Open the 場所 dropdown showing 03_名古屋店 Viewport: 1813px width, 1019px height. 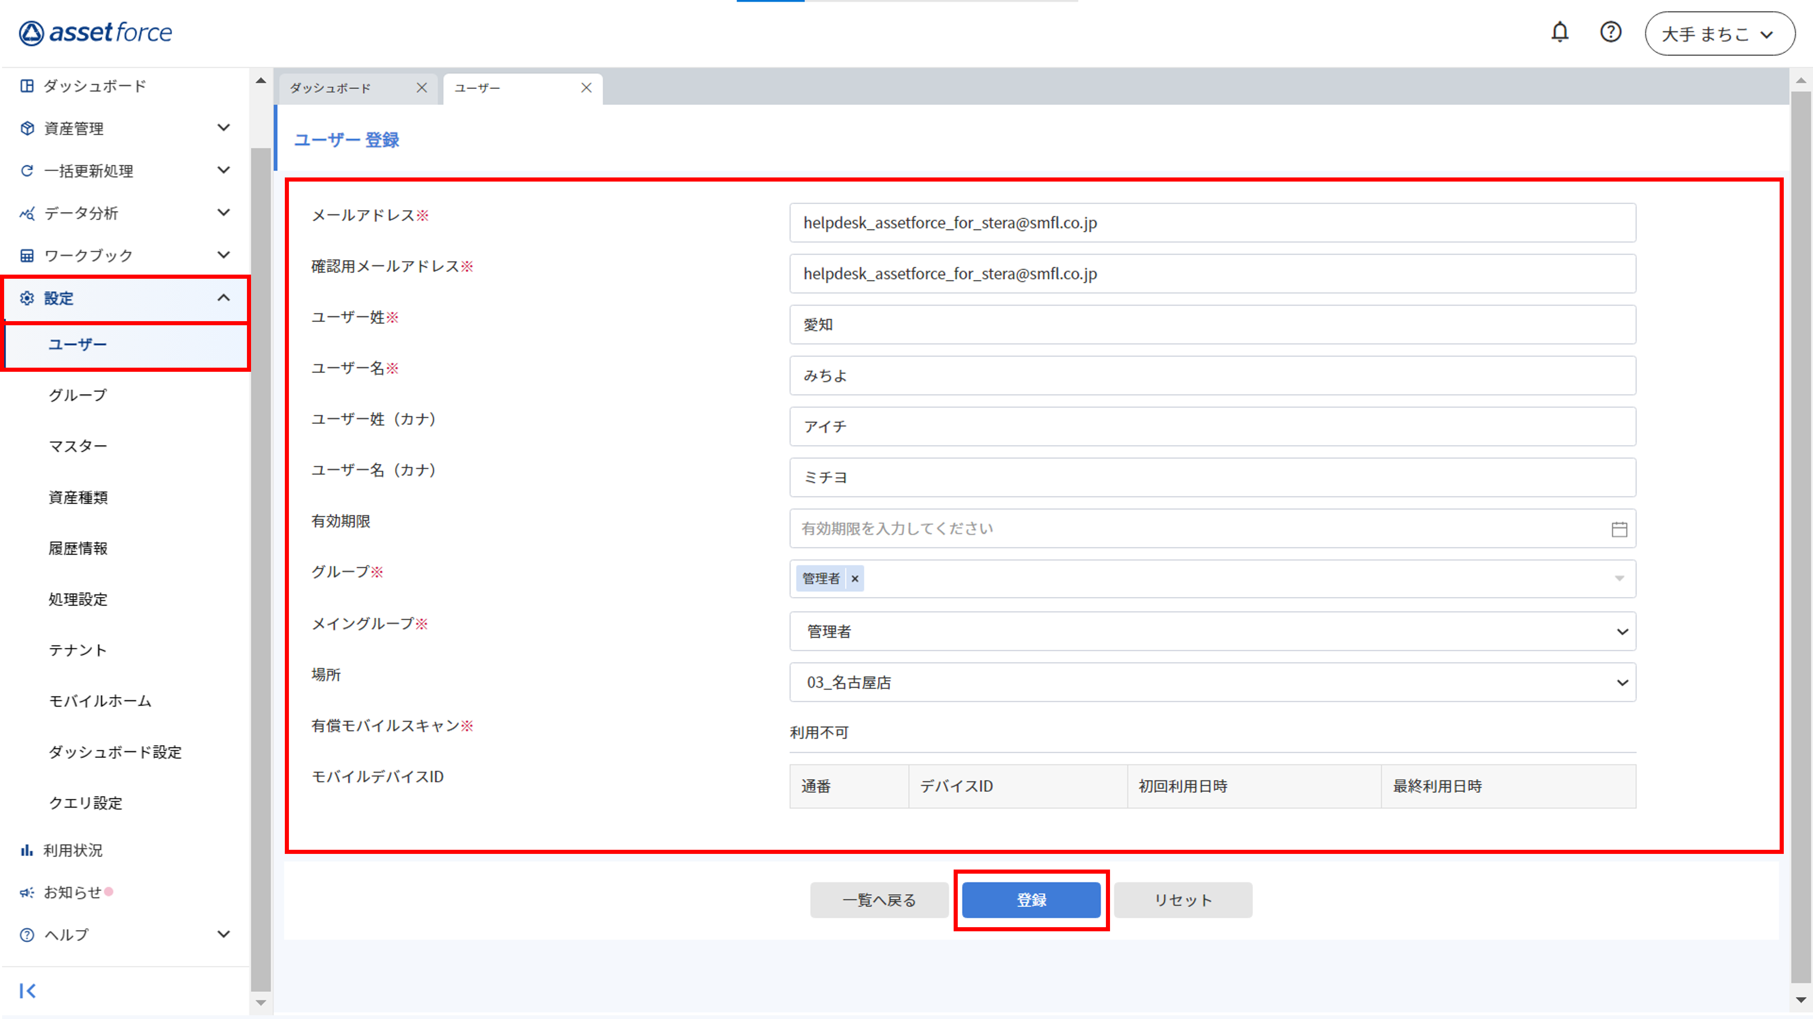click(x=1212, y=682)
